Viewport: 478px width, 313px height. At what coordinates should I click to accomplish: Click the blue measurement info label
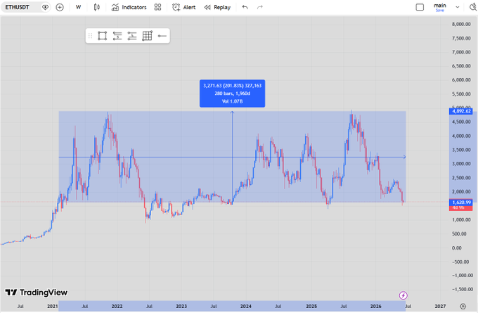coord(232,94)
